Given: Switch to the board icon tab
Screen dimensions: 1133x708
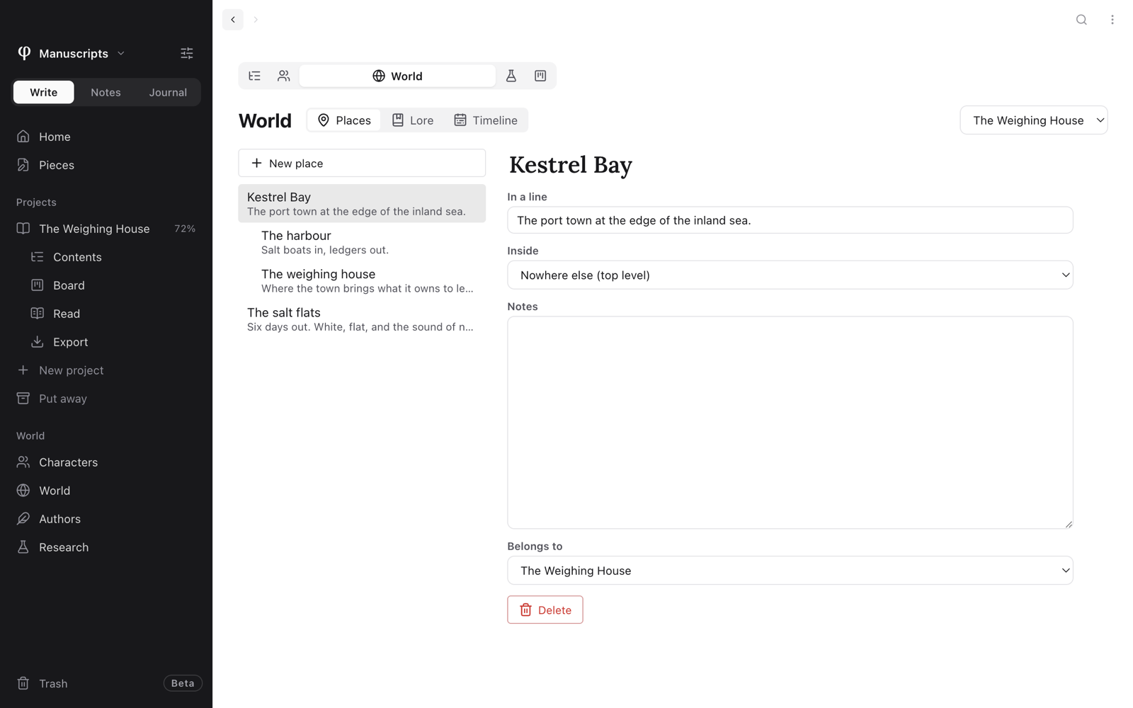Looking at the screenshot, I should [x=540, y=76].
